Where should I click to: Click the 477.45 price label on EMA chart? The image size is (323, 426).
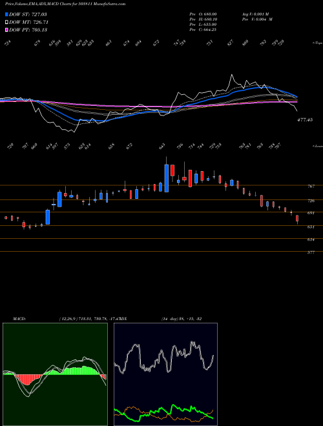pyautogui.click(x=305, y=119)
